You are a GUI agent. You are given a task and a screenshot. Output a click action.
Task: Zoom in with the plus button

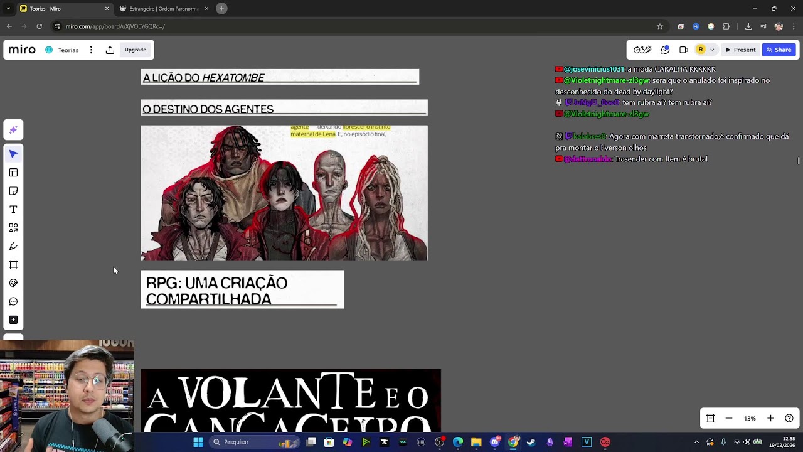[770, 418]
